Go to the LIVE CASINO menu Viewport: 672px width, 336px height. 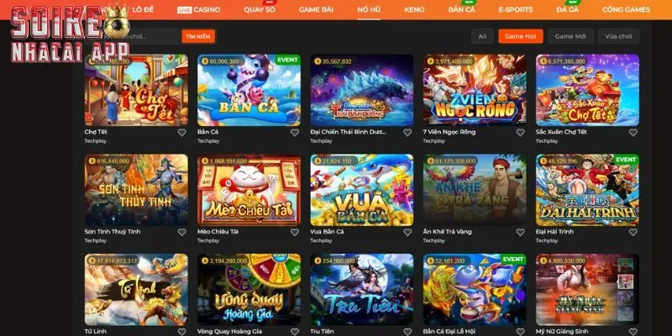199,9
